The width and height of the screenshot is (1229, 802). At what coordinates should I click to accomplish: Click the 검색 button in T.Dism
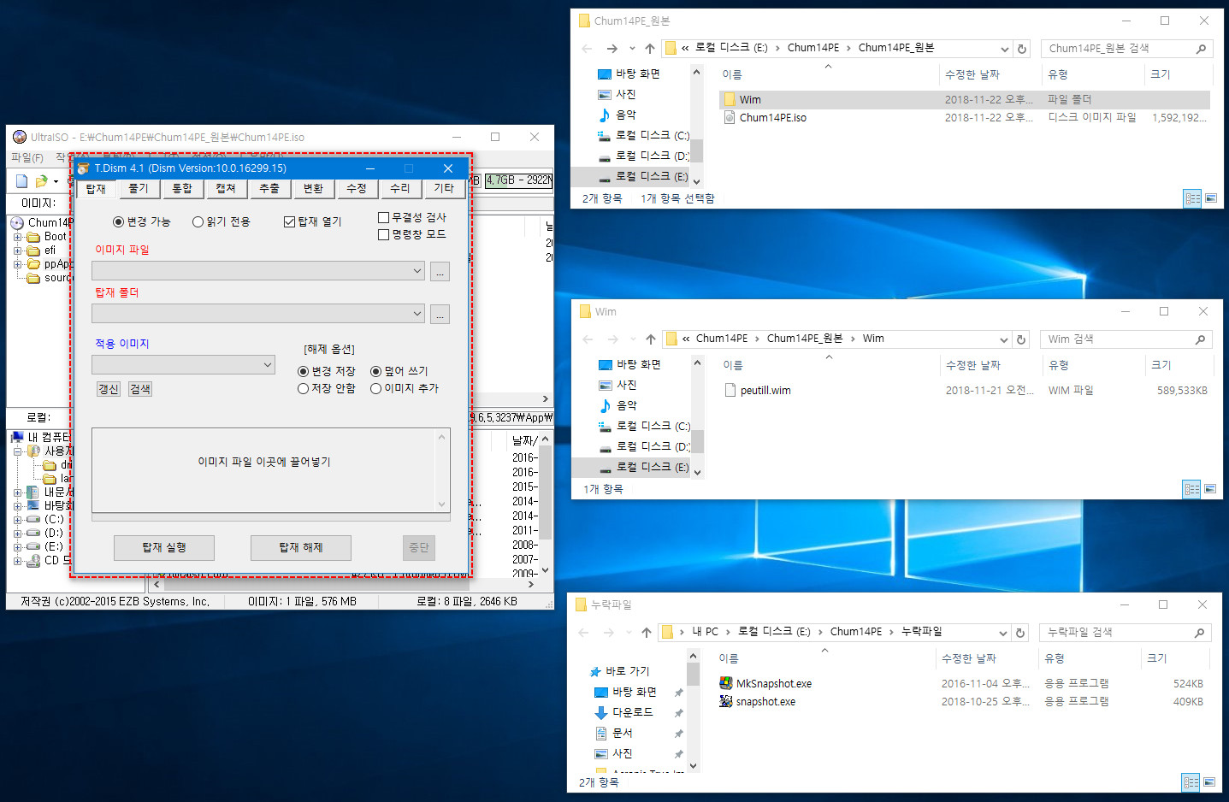(x=140, y=389)
